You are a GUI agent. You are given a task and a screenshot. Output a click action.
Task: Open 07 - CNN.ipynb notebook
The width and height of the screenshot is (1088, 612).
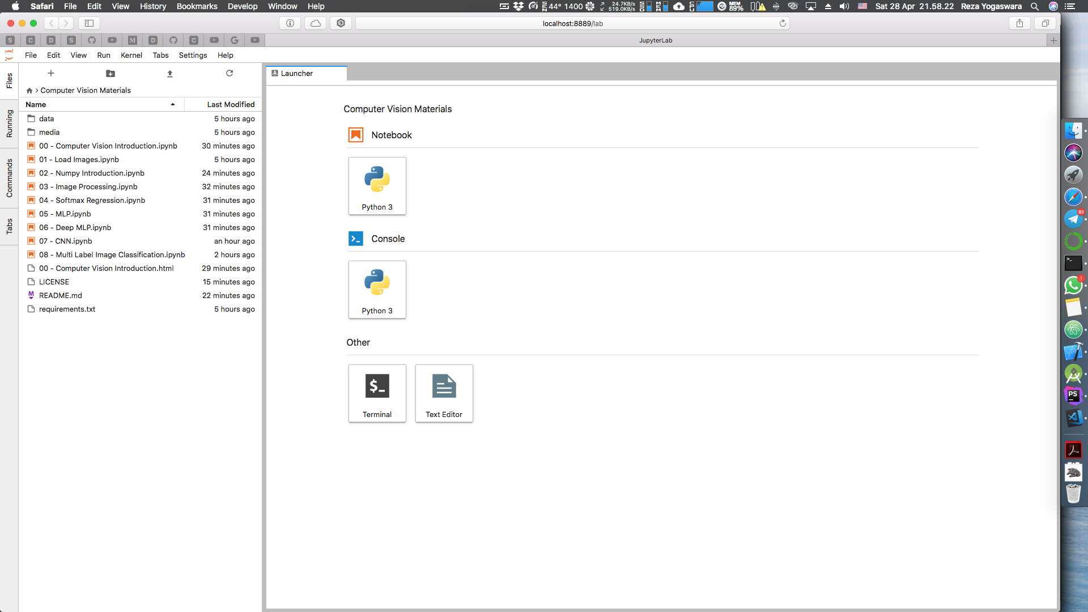coord(74,241)
